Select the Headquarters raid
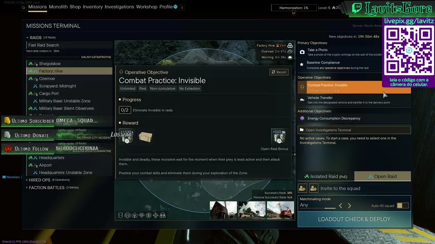Screen dimensions: 435x244 [x=69, y=158]
